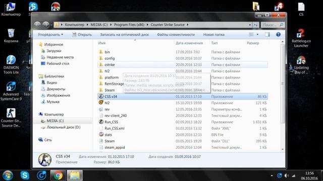This screenshot has height=181, width=323.
Task: Select the CSS v34 application icon
Action: click(x=101, y=96)
